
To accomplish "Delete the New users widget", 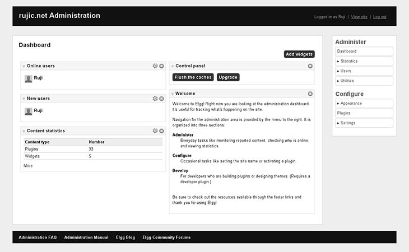I will point(161,99).
